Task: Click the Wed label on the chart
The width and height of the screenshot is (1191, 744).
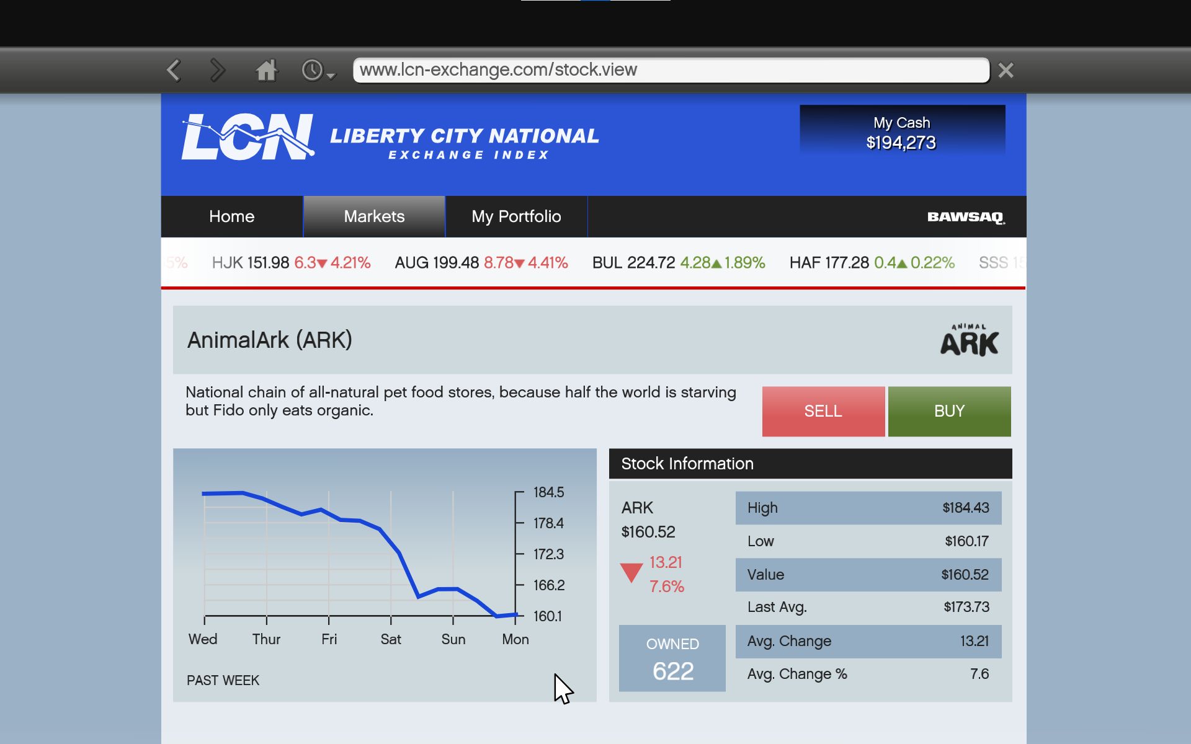Action: point(203,639)
